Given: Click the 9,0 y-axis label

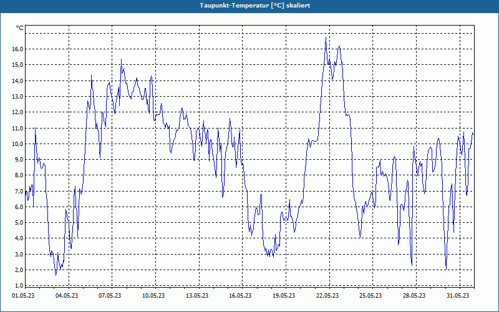Looking at the screenshot, I should click(19, 160).
